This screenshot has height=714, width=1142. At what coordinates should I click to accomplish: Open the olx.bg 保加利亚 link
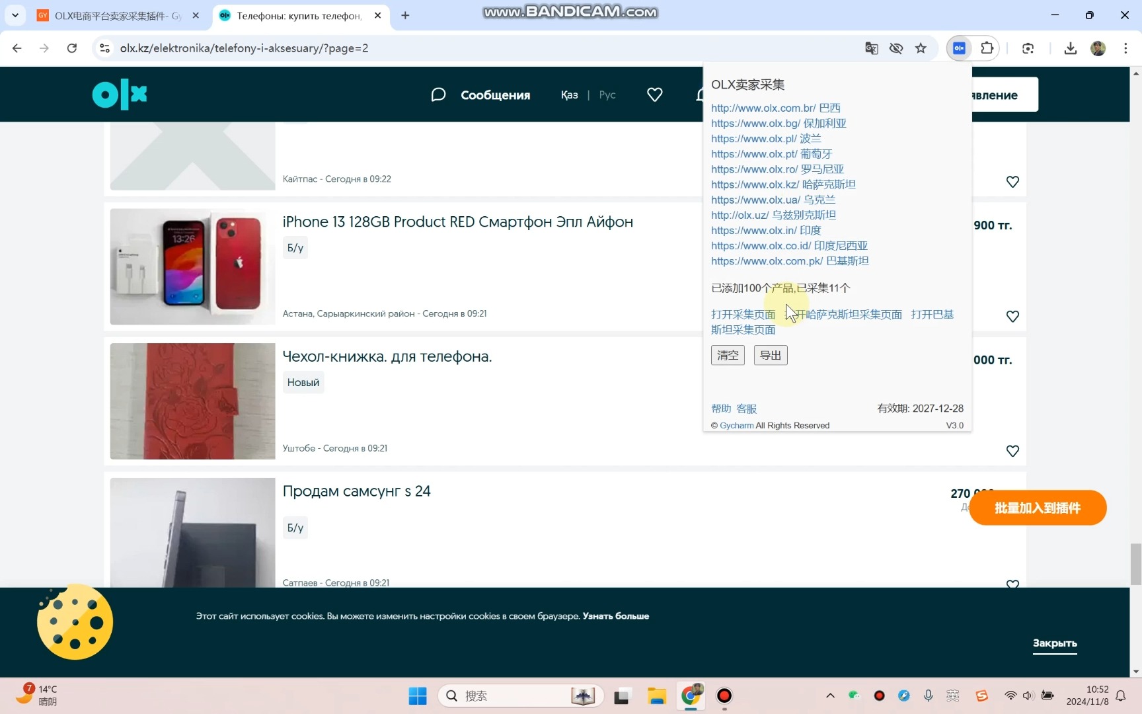(779, 123)
